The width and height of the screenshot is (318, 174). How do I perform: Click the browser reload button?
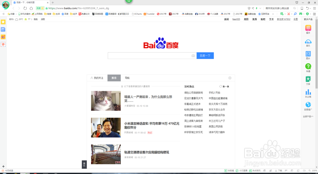point(25,8)
